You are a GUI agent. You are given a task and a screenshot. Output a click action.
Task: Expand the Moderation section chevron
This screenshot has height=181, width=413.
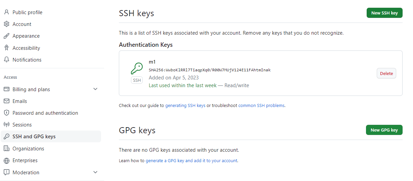point(95,172)
